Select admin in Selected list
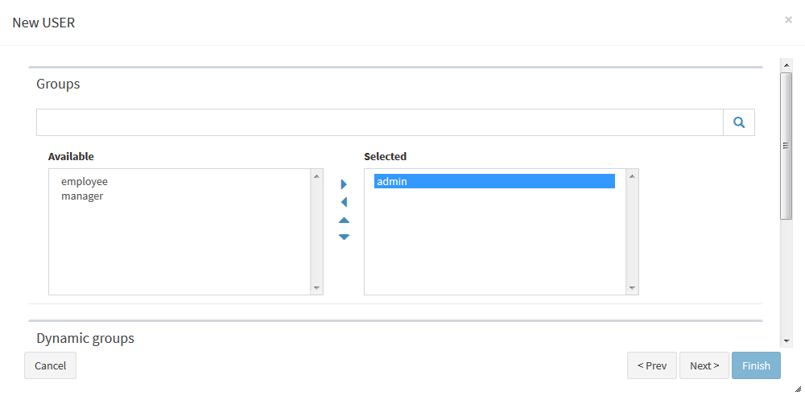This screenshot has width=805, height=396. tap(493, 182)
